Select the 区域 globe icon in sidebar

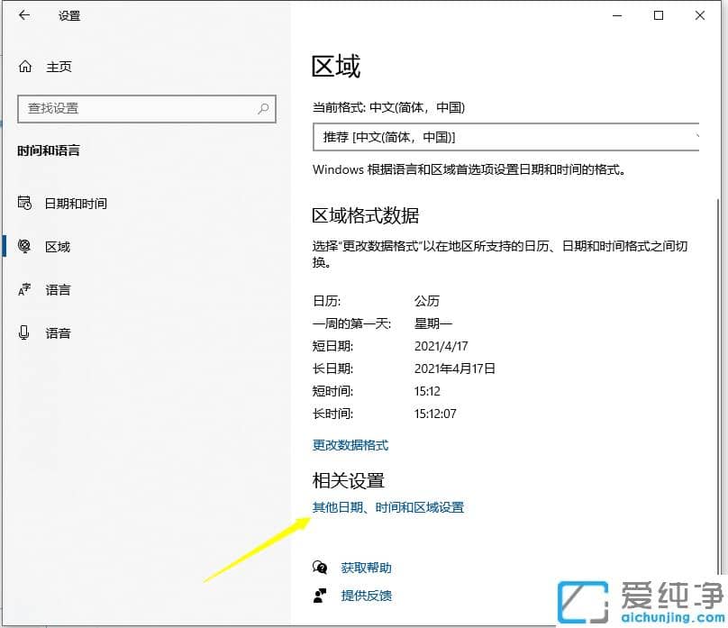pyautogui.click(x=24, y=246)
